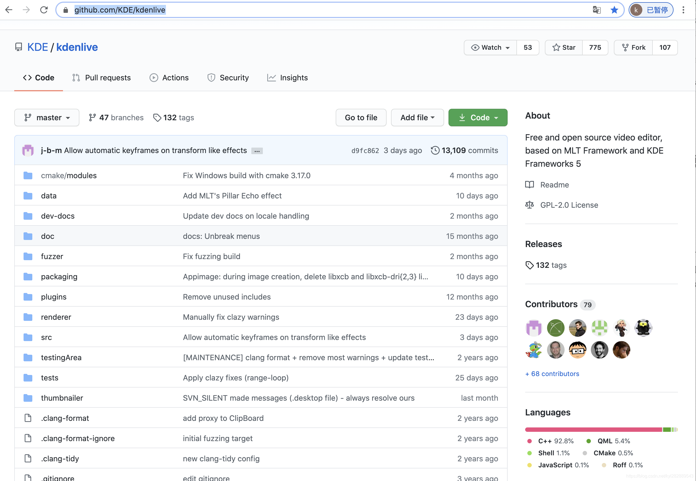Screen dimensions: 696x481
Task: Click the Go to file button
Action: 361,118
